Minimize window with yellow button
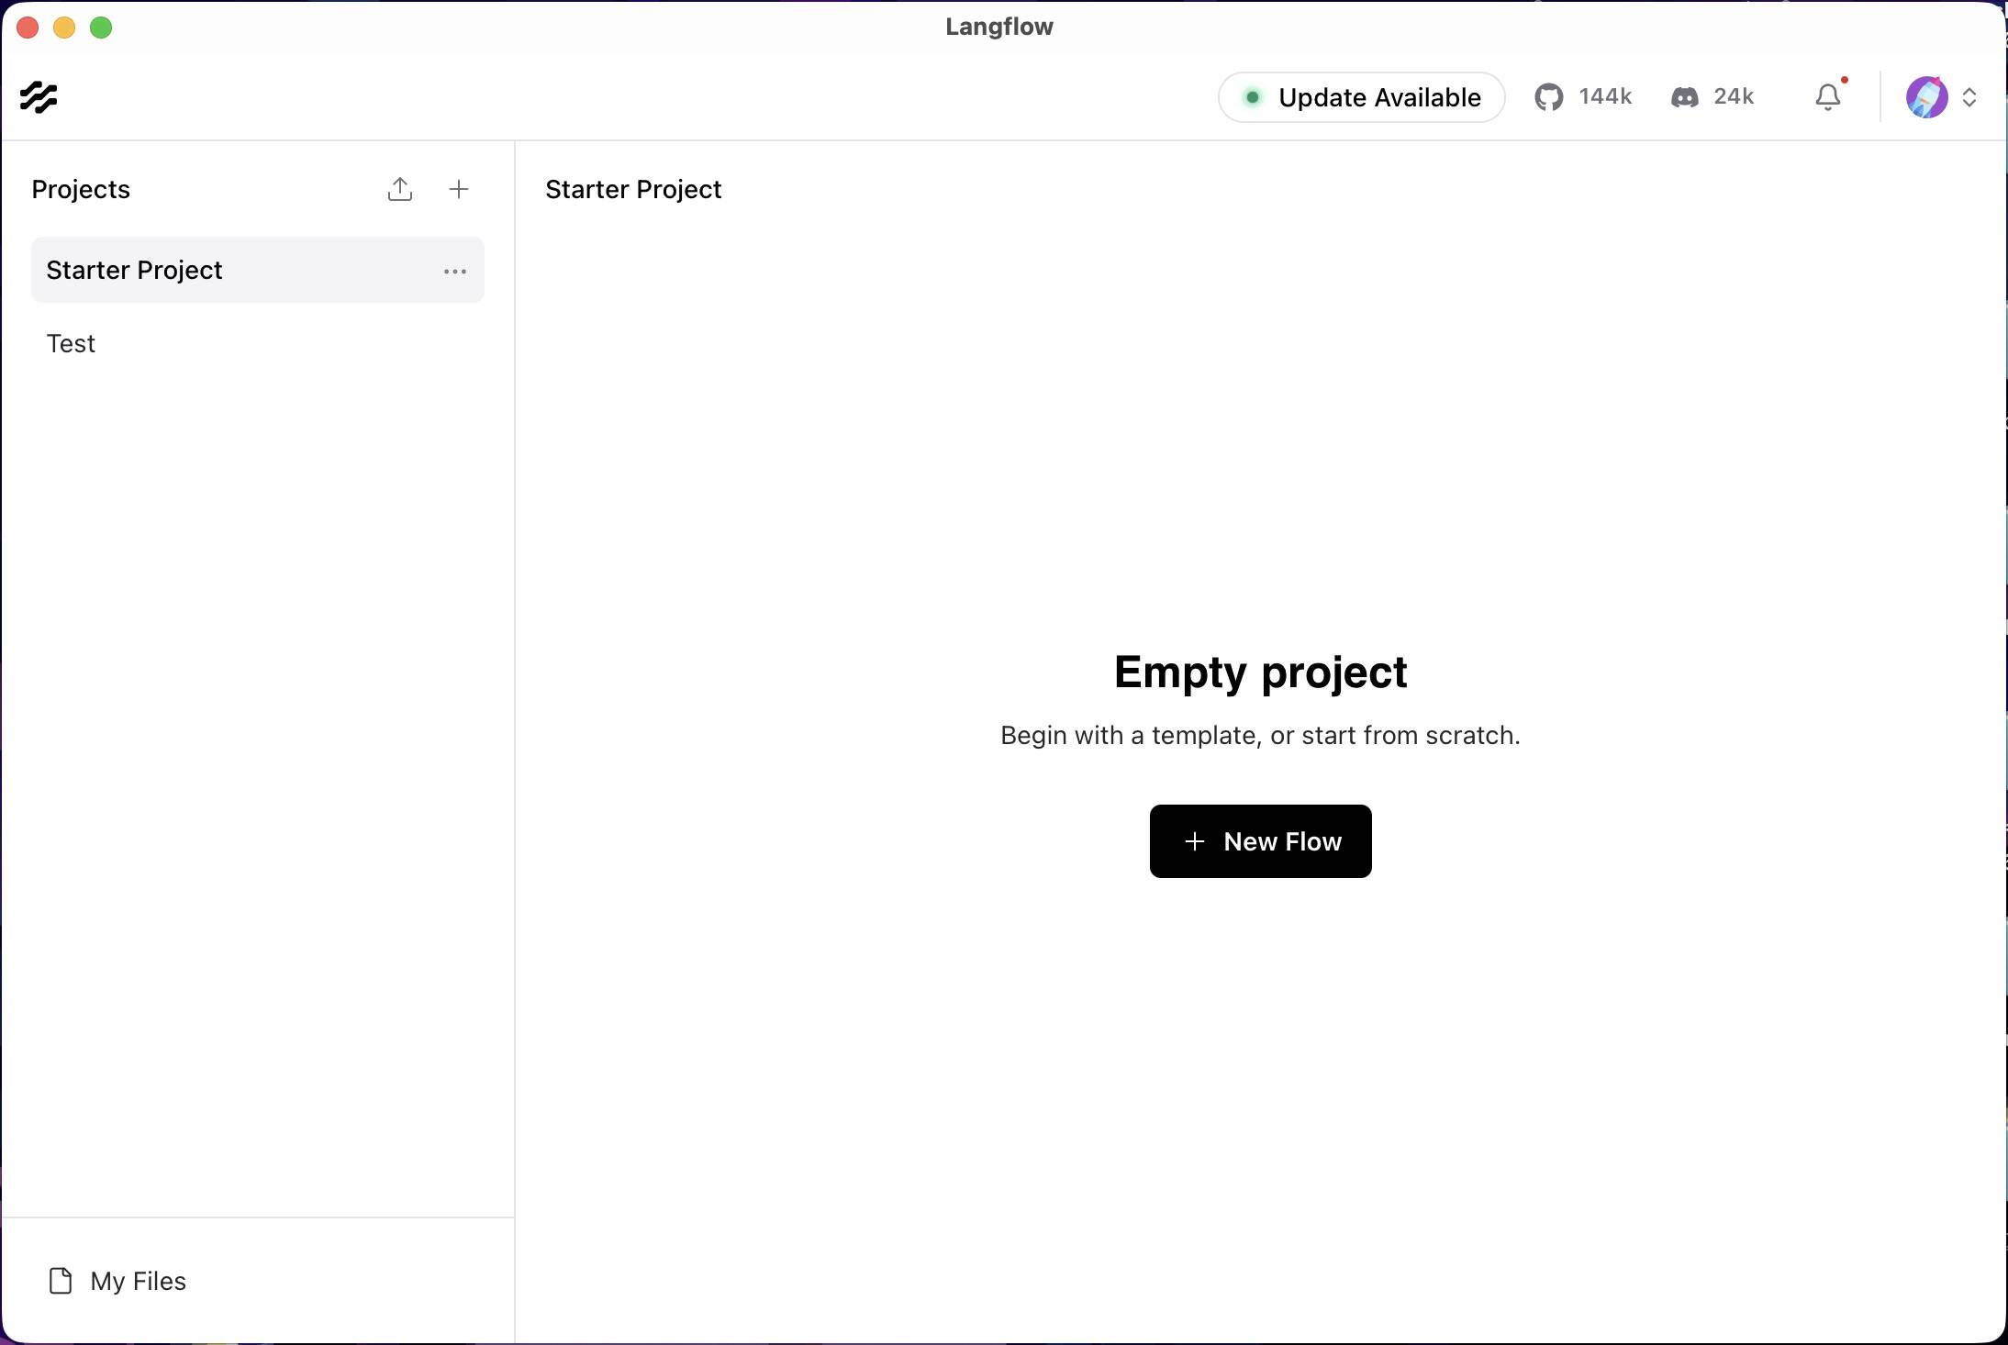This screenshot has height=1345, width=2008. click(x=64, y=28)
